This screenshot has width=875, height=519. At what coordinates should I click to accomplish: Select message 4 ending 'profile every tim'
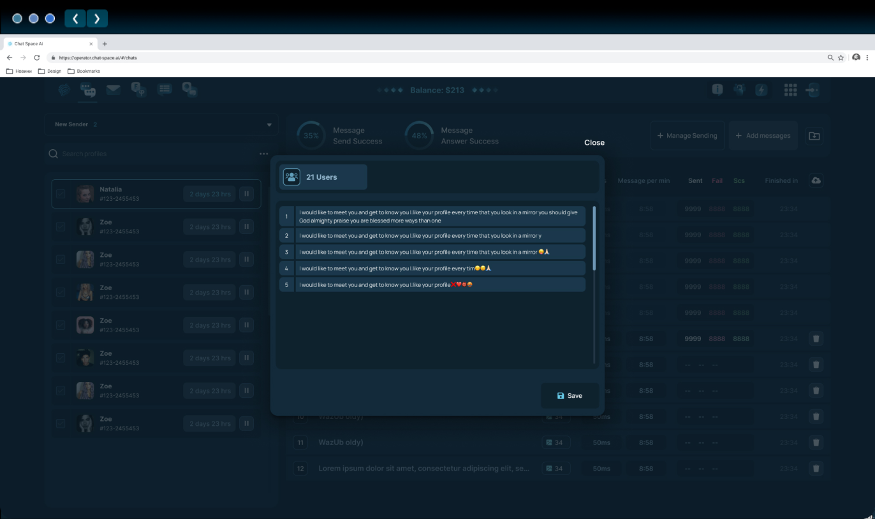[x=432, y=268]
